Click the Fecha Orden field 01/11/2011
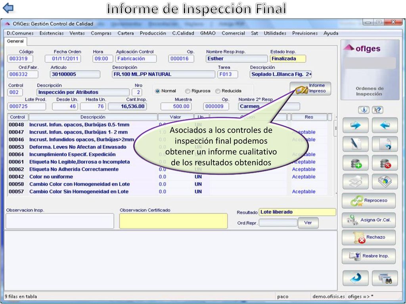The image size is (406, 304). pyautogui.click(x=63, y=59)
